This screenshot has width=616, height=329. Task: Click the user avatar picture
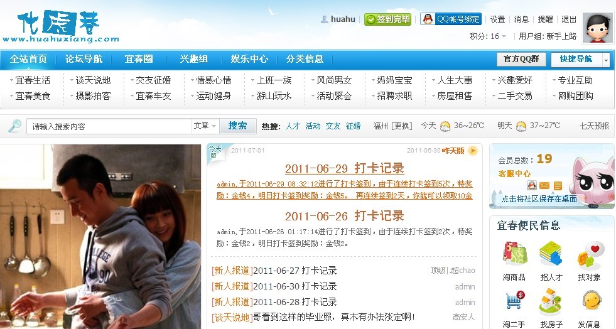598,28
